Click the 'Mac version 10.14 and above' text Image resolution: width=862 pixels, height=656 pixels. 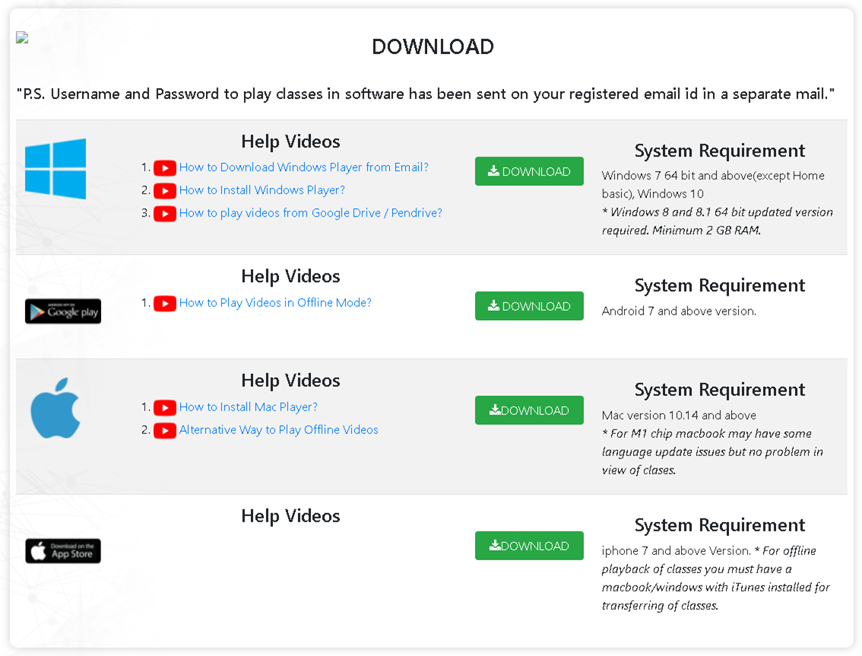[679, 415]
